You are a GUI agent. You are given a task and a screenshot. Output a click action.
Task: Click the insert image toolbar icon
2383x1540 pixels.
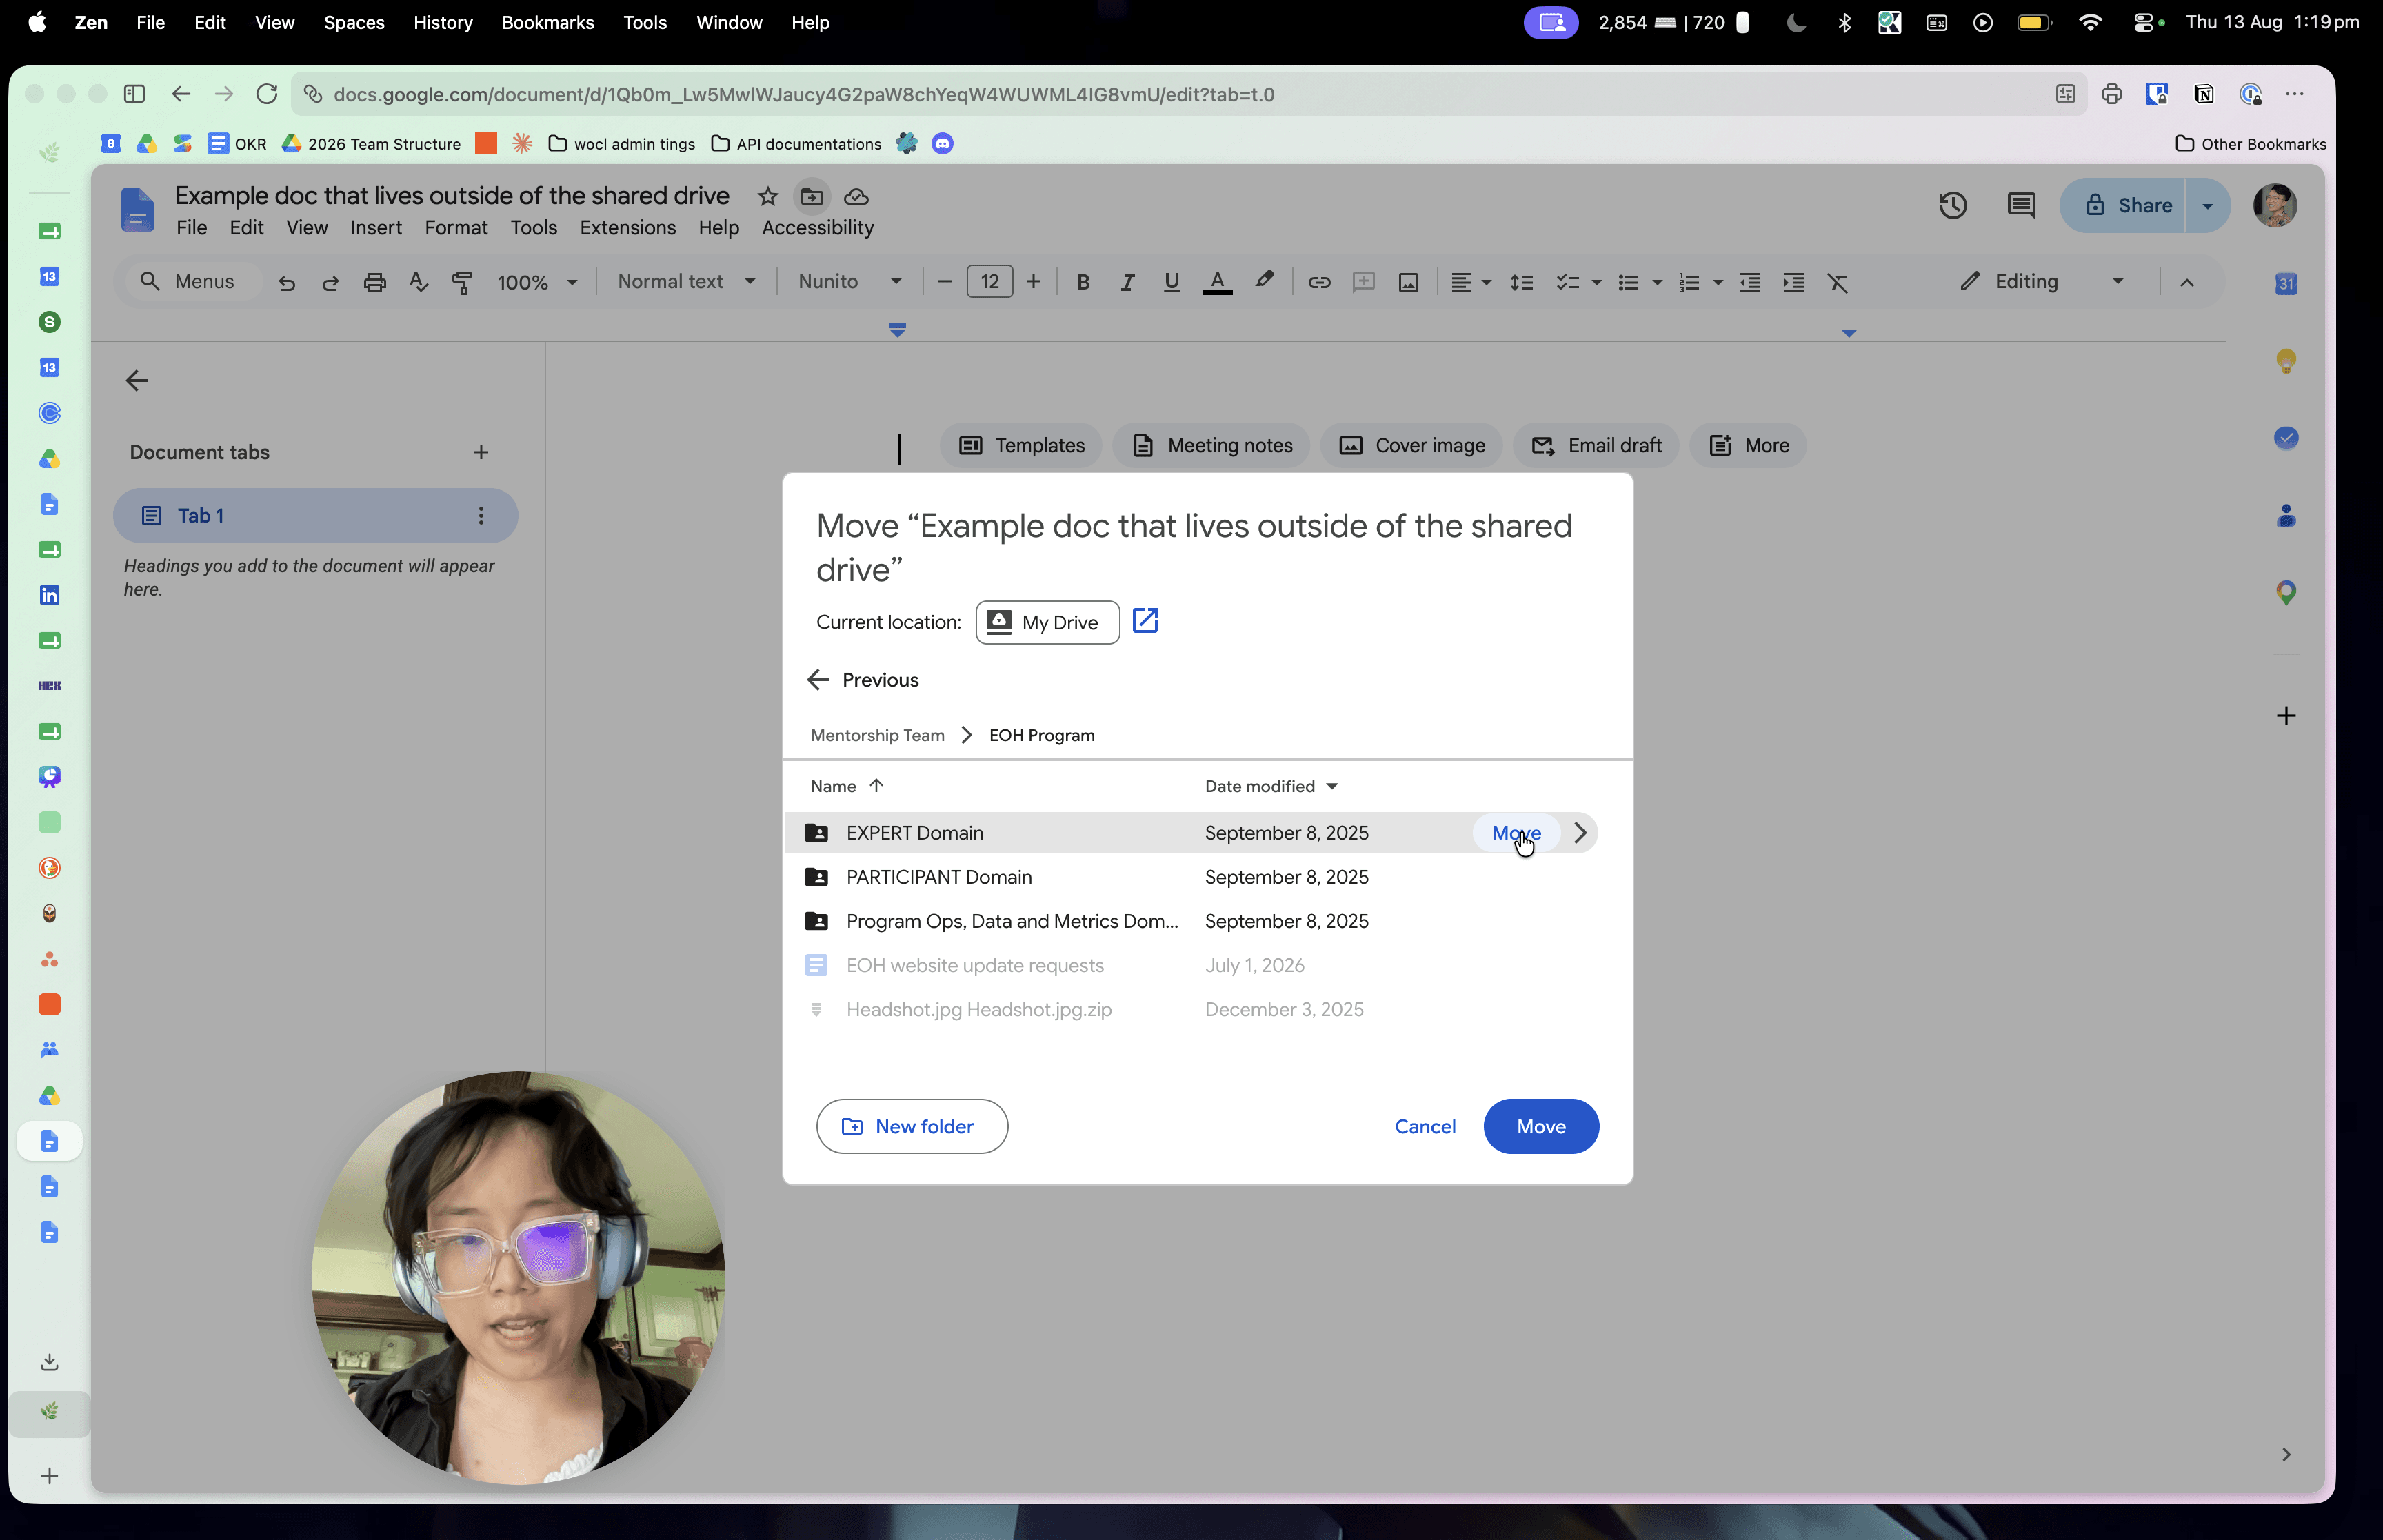(1408, 283)
